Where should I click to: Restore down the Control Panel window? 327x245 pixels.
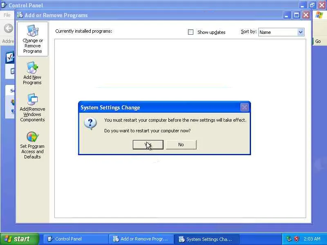tap(312, 5)
